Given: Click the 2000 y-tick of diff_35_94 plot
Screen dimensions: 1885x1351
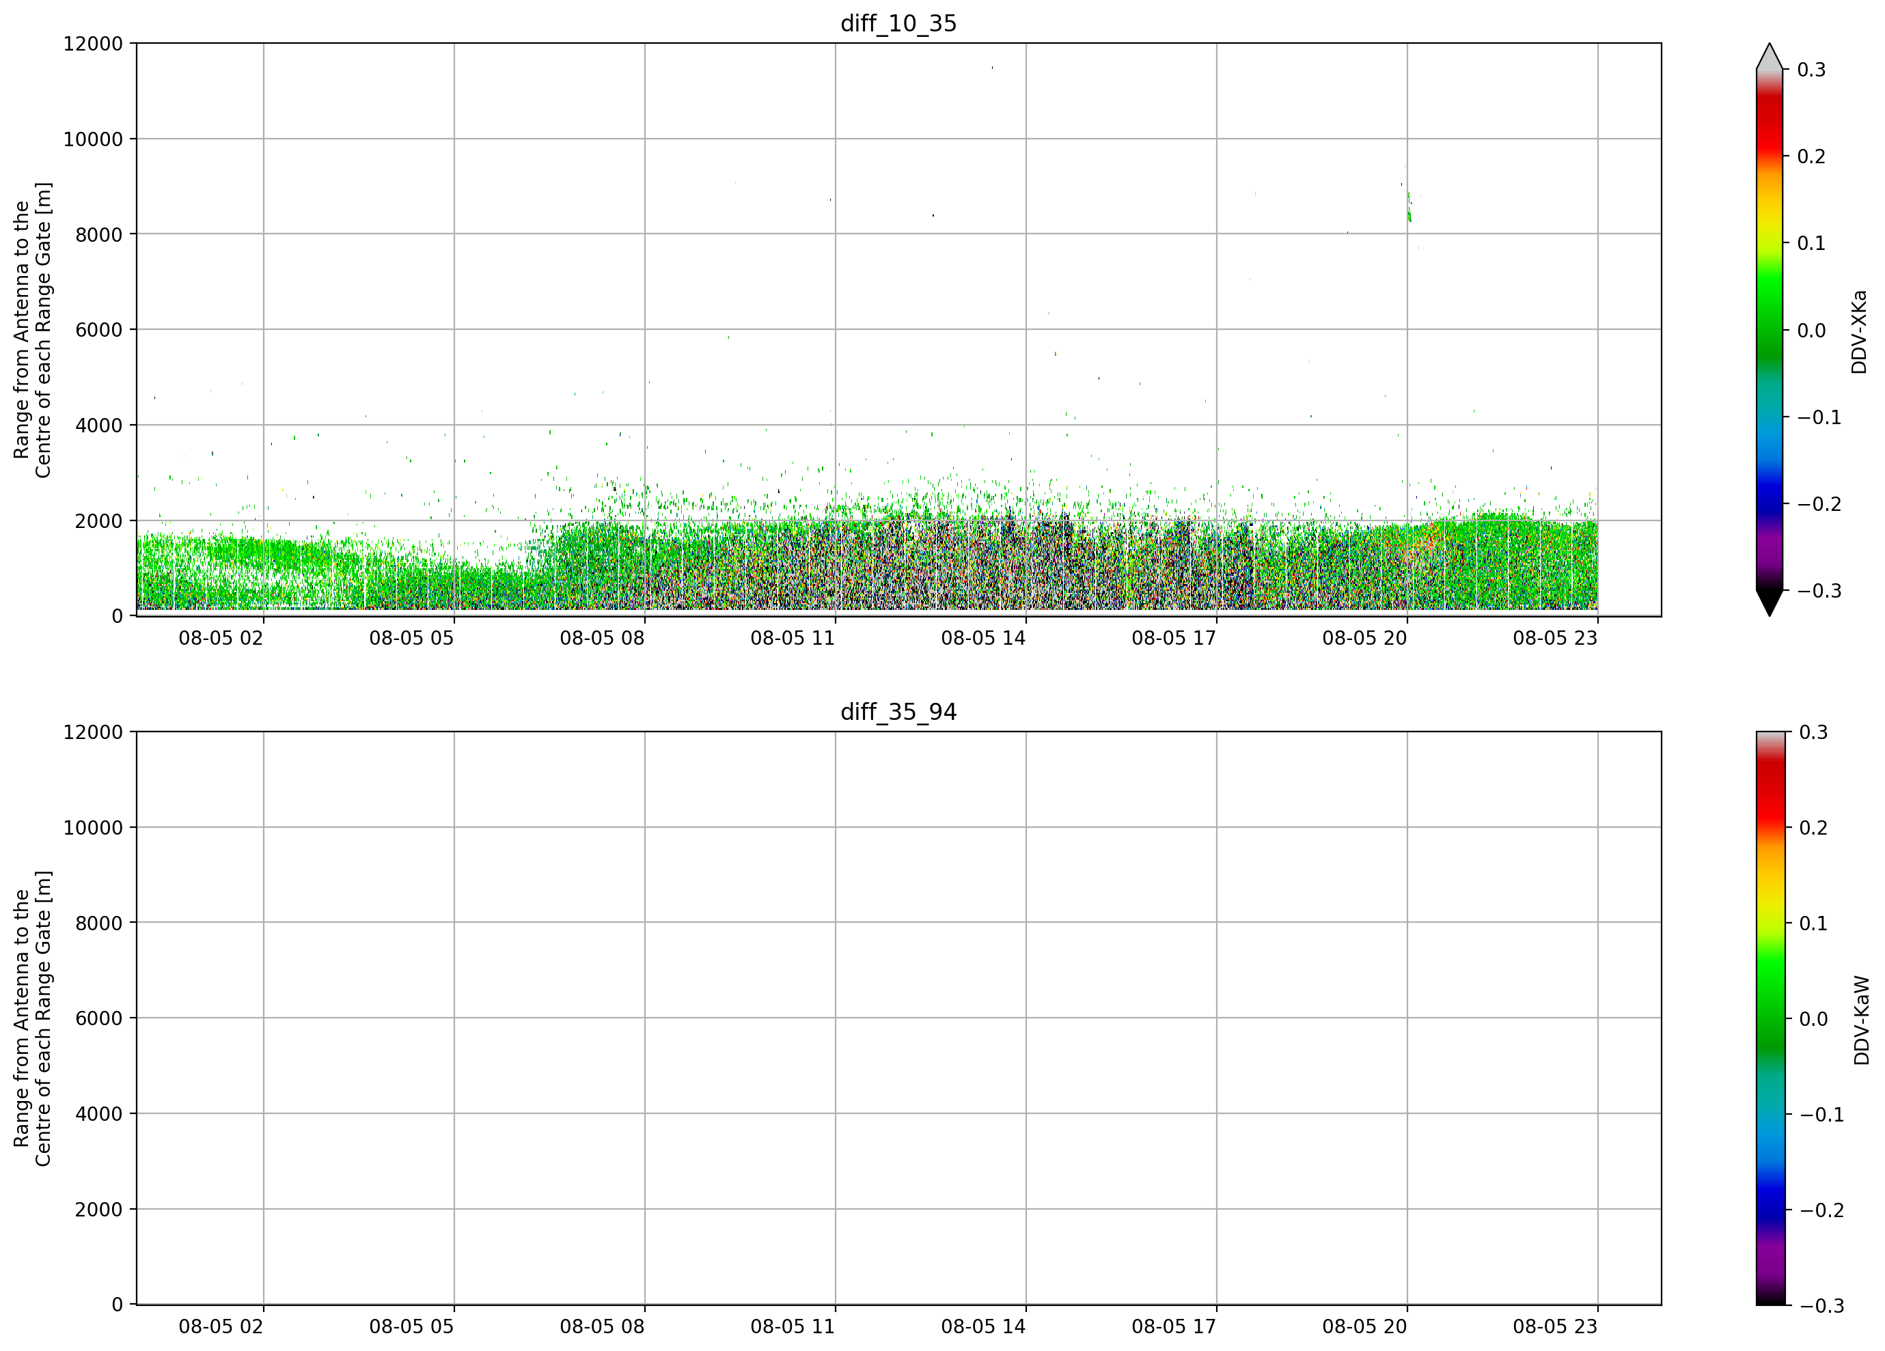Looking at the screenshot, I should point(99,1210).
